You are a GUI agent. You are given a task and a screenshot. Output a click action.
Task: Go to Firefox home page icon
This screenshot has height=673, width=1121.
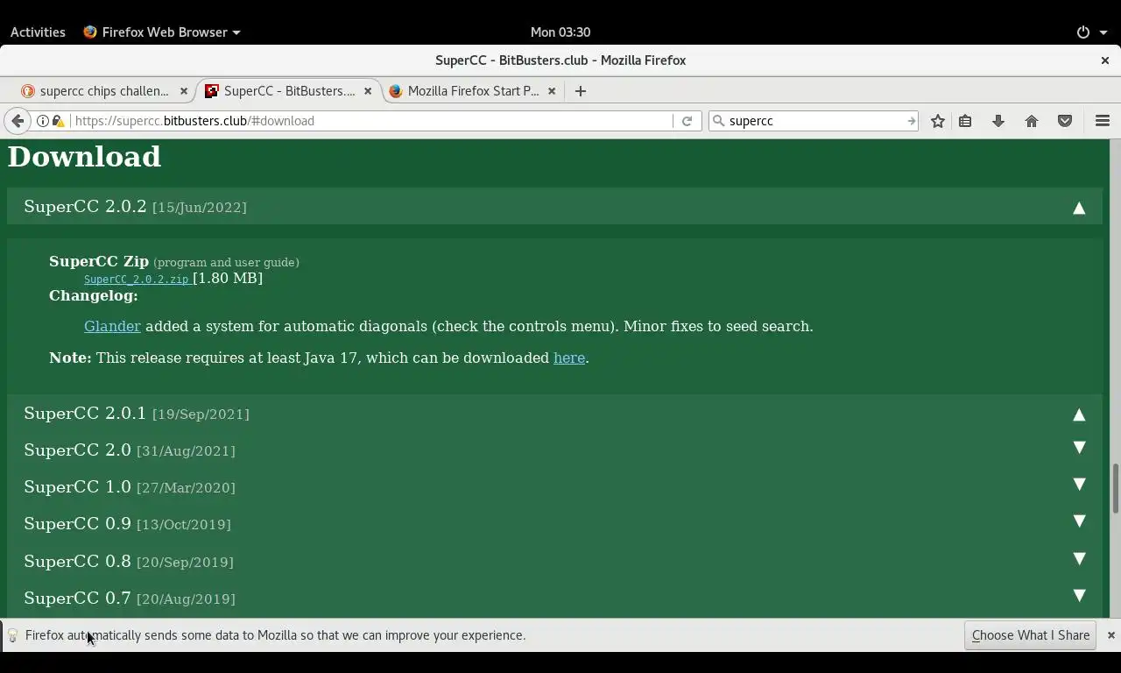1032,121
